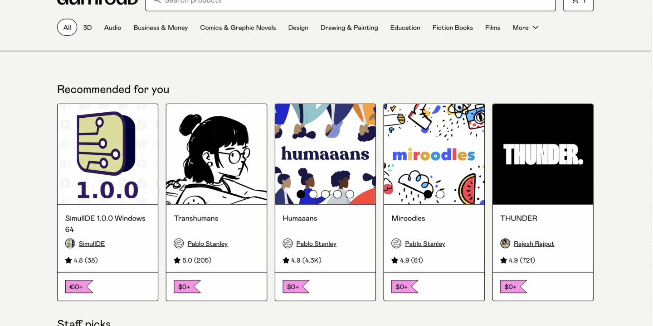Click the $0+ price tag on Miroodles
The image size is (653, 326).
404,287
